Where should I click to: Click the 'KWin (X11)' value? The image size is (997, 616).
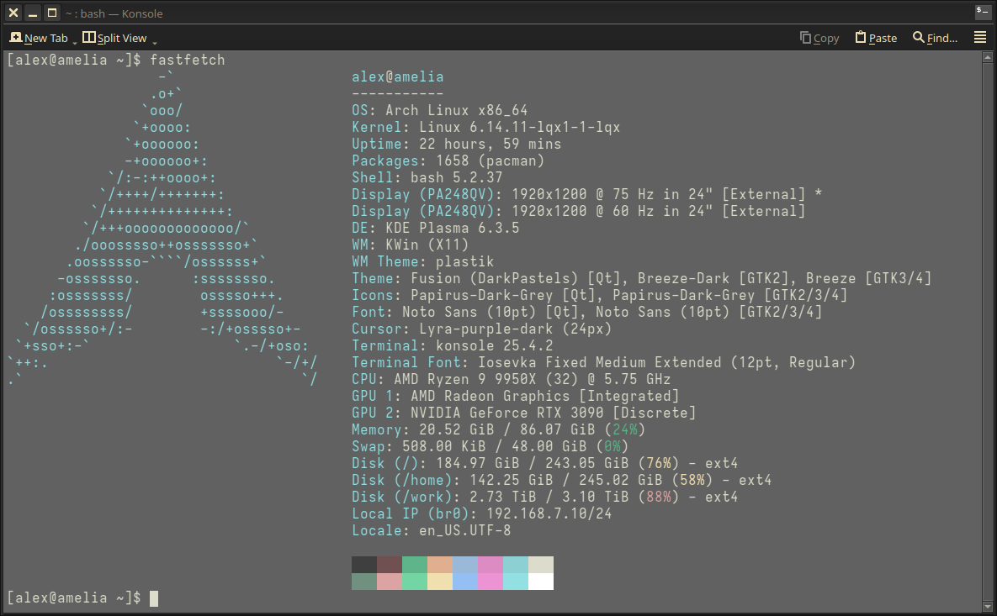tap(427, 245)
